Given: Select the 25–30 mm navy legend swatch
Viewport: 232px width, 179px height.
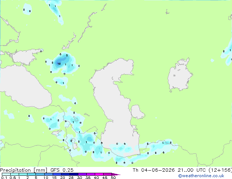Looking at the screenshot, I should (74, 174).
